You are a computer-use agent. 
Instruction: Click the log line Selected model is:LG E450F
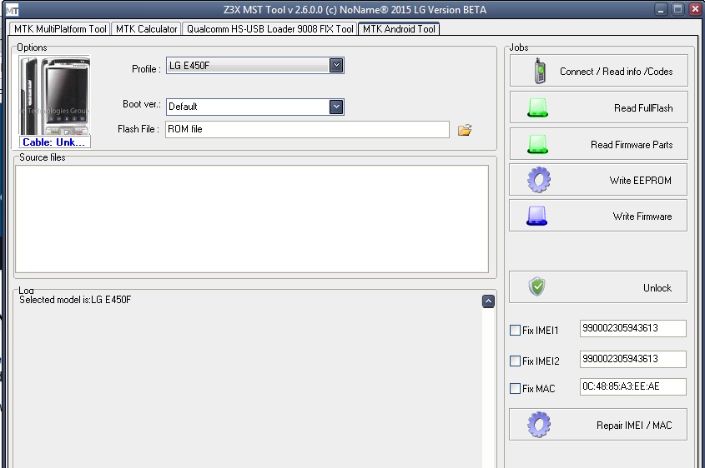tap(75, 300)
